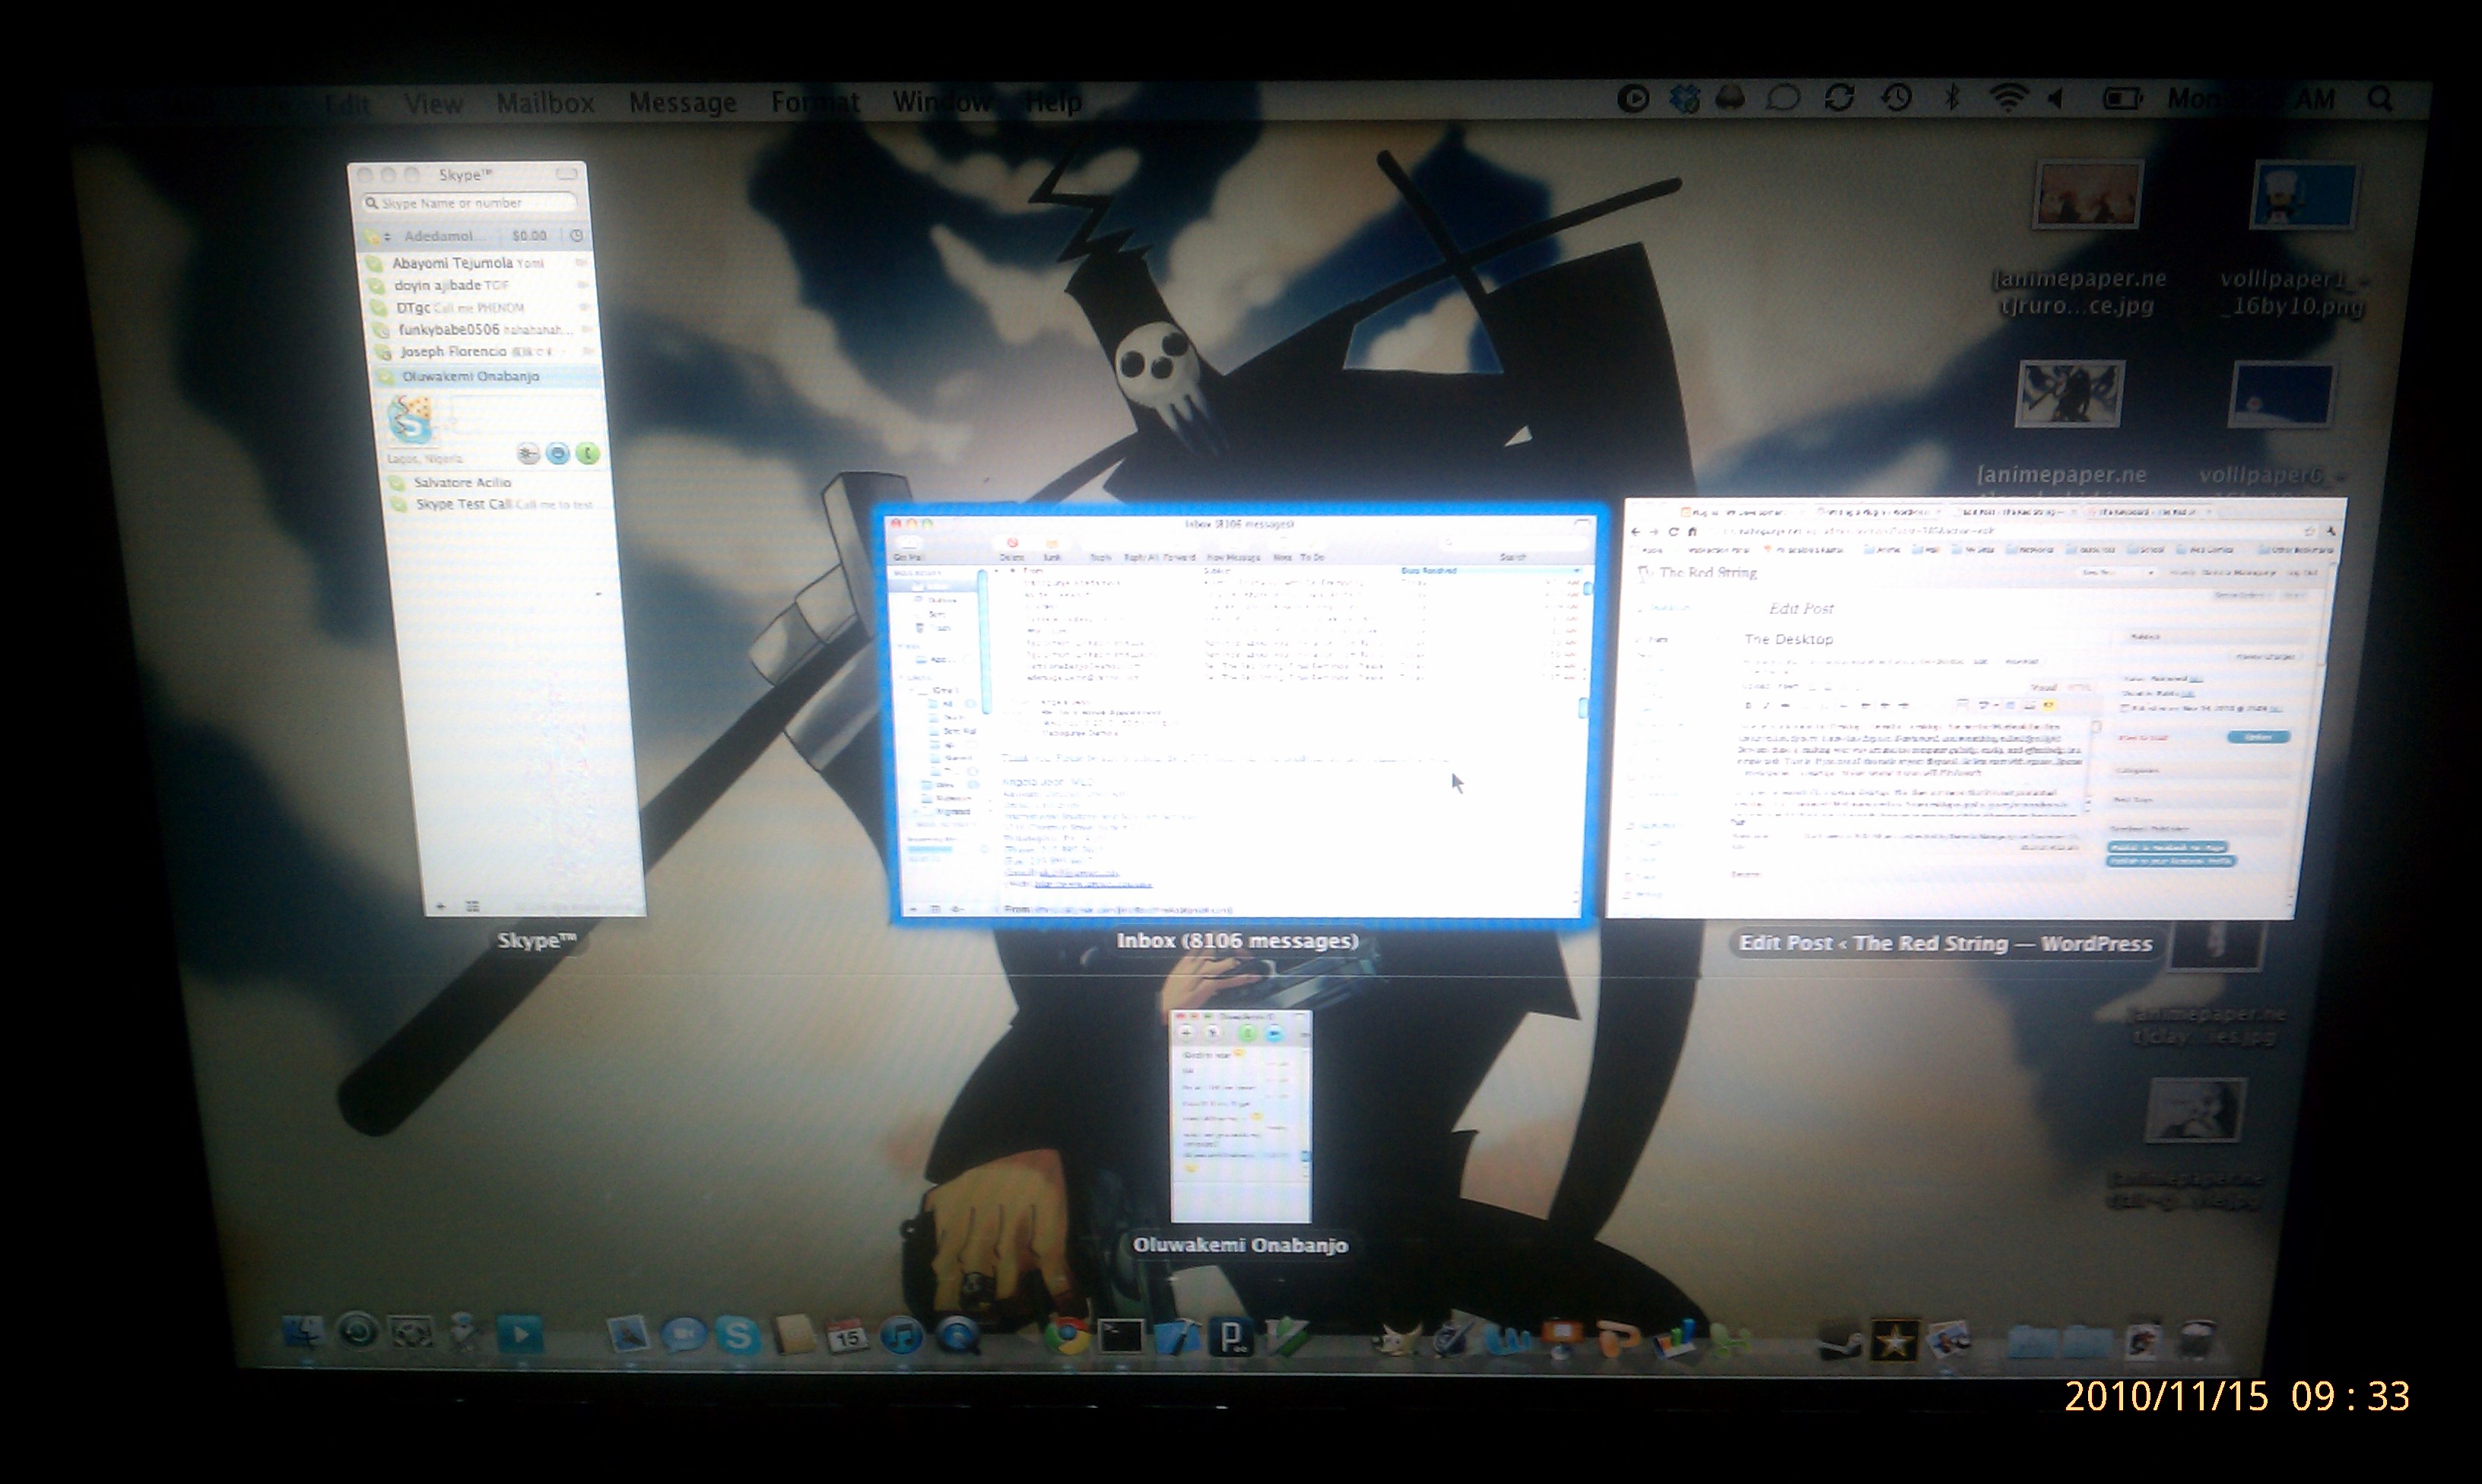Click the Skype Name or number field
The height and width of the screenshot is (1484, 2482).
(469, 203)
